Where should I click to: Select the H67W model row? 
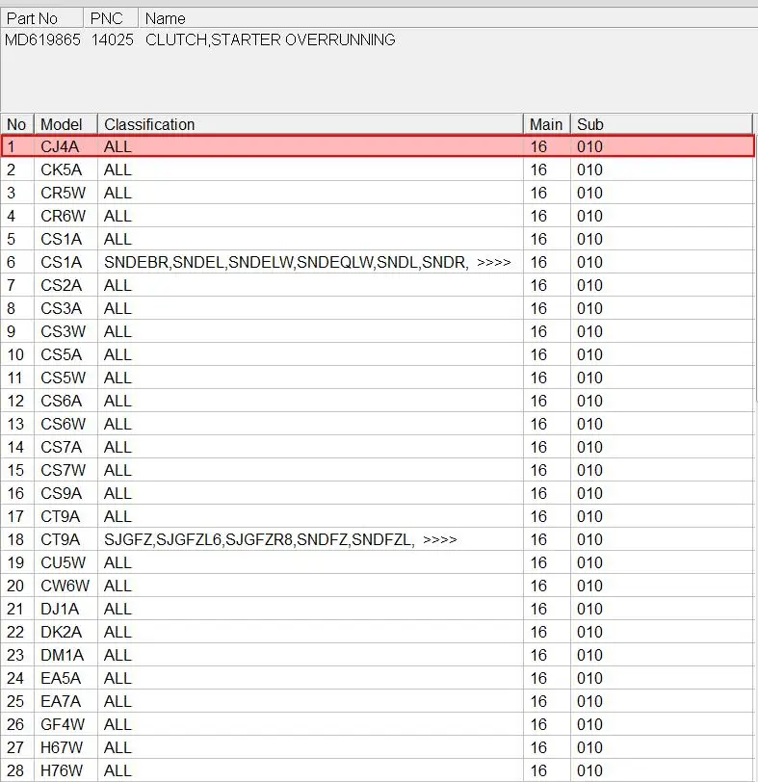coord(378,747)
